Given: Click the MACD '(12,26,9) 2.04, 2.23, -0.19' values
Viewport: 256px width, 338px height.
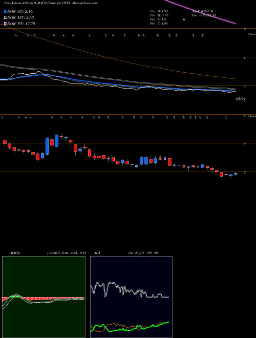Looking at the screenshot, I should [67, 253].
